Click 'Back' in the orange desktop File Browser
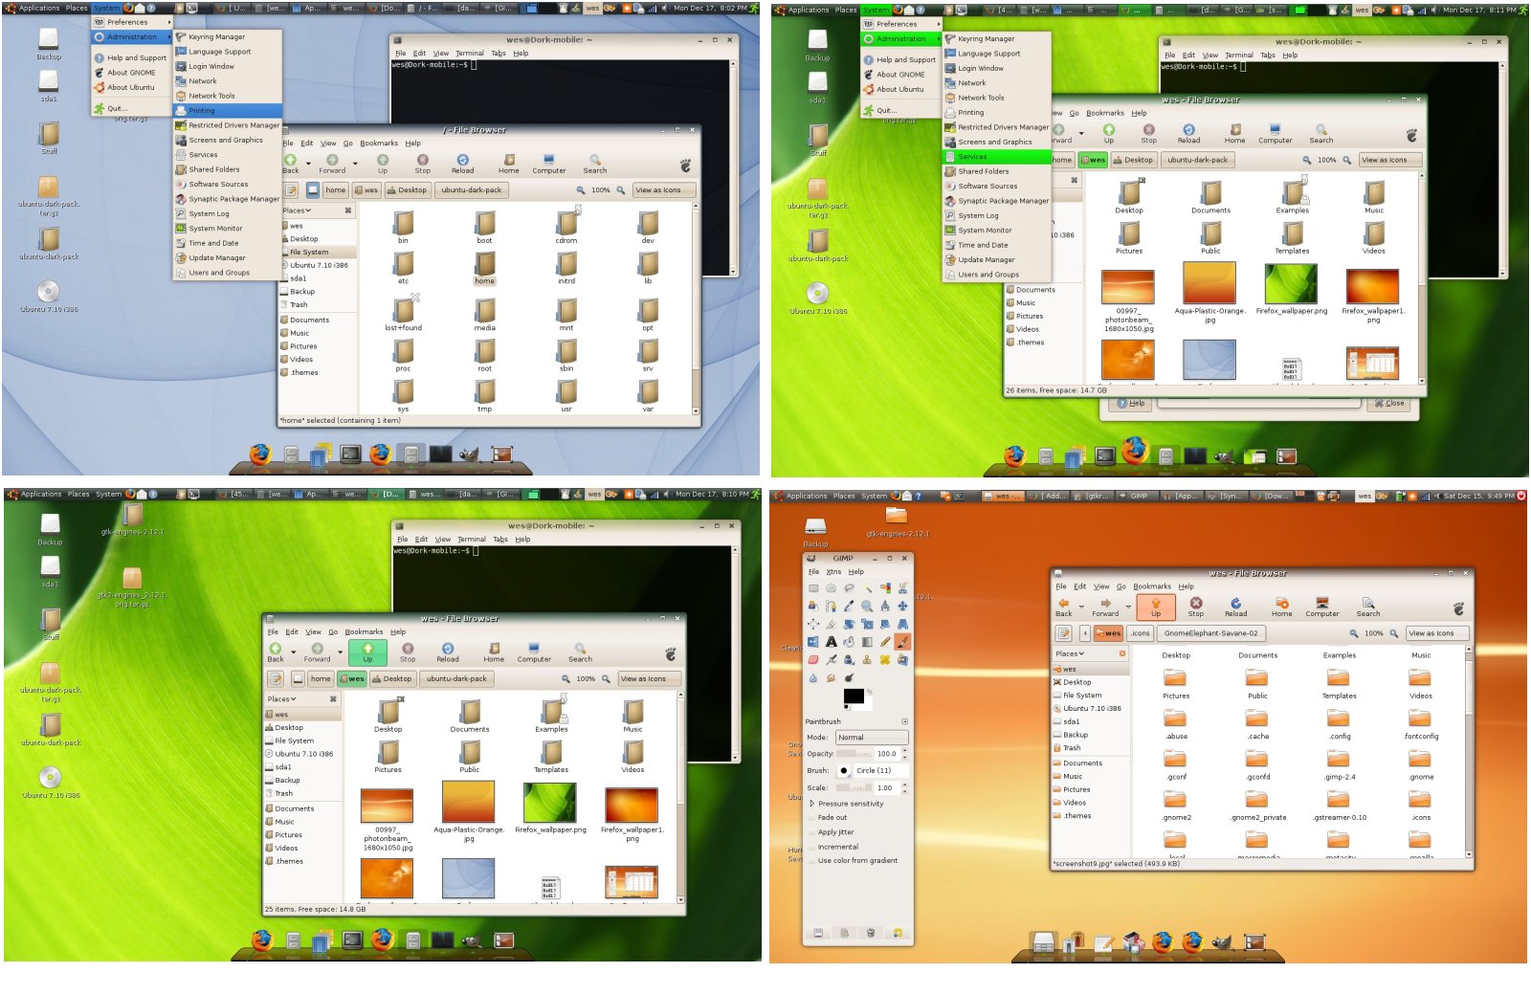This screenshot has height=995, width=1531. pyautogui.click(x=1064, y=608)
